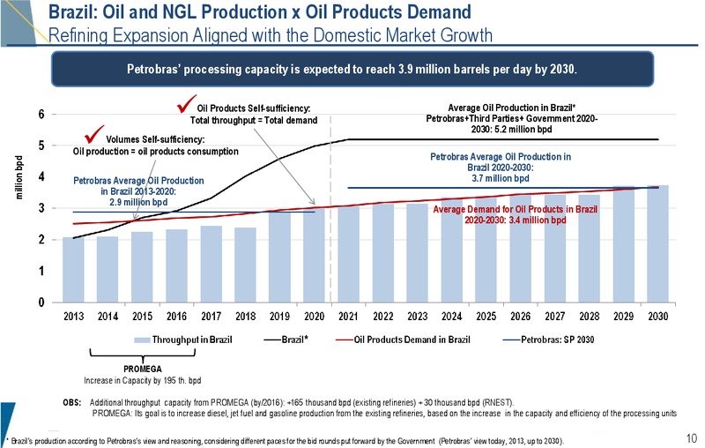
Task: Select subtitle 'Refining Expansion Aligned with the Domestic Market Growth'
Action: coord(271,35)
